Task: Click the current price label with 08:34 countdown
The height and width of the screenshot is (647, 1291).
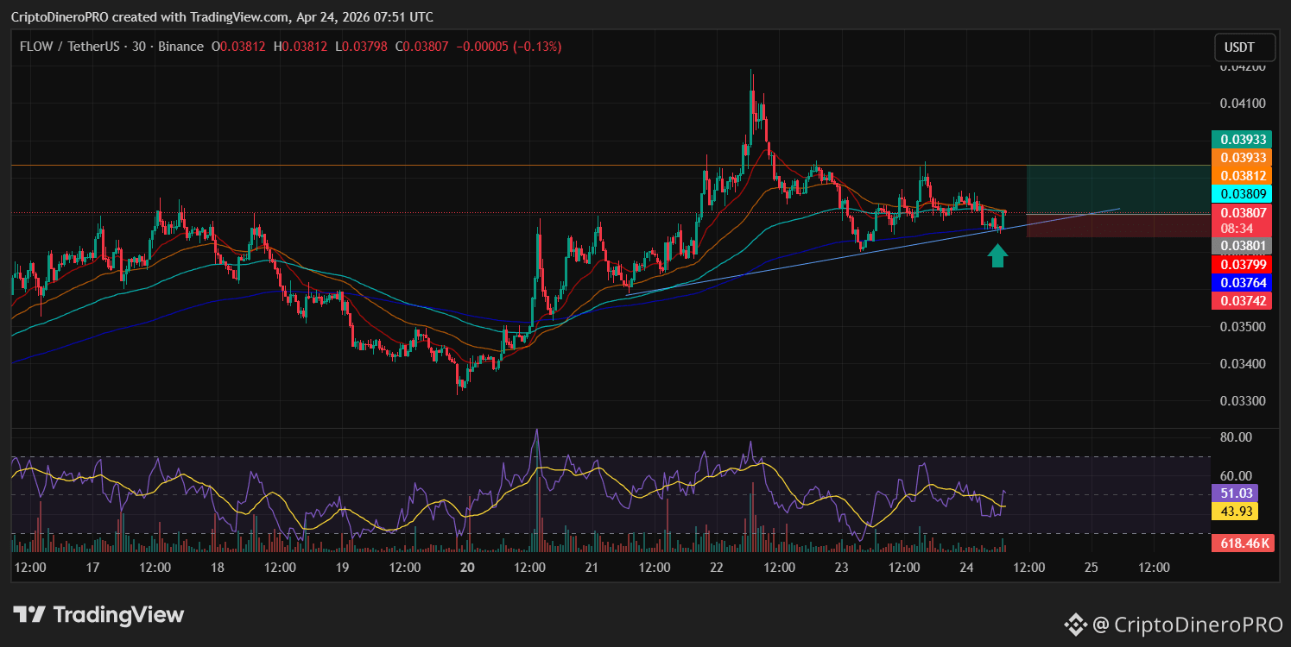Action: point(1242,220)
